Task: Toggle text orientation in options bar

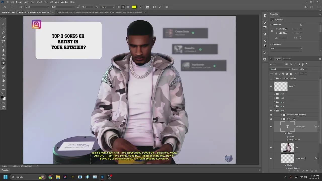Action: coord(21,7)
